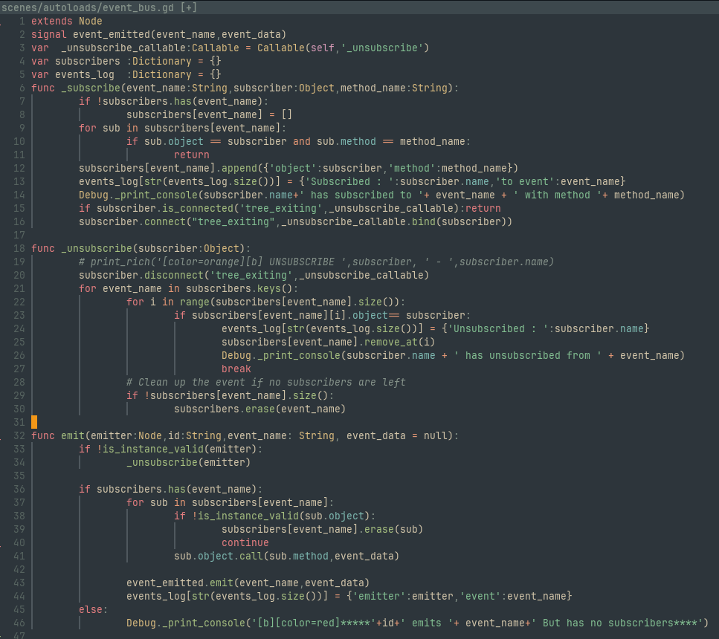The height and width of the screenshot is (639, 719).
Task: Click 'if !subscribers.has(event_name):' on line 7
Action: click(x=174, y=101)
